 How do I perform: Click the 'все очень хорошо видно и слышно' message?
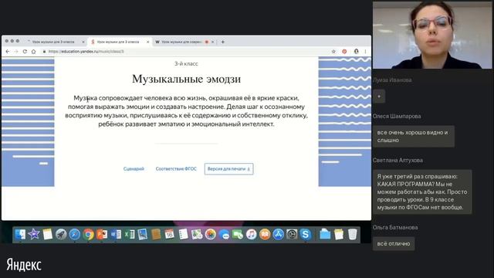click(x=414, y=137)
